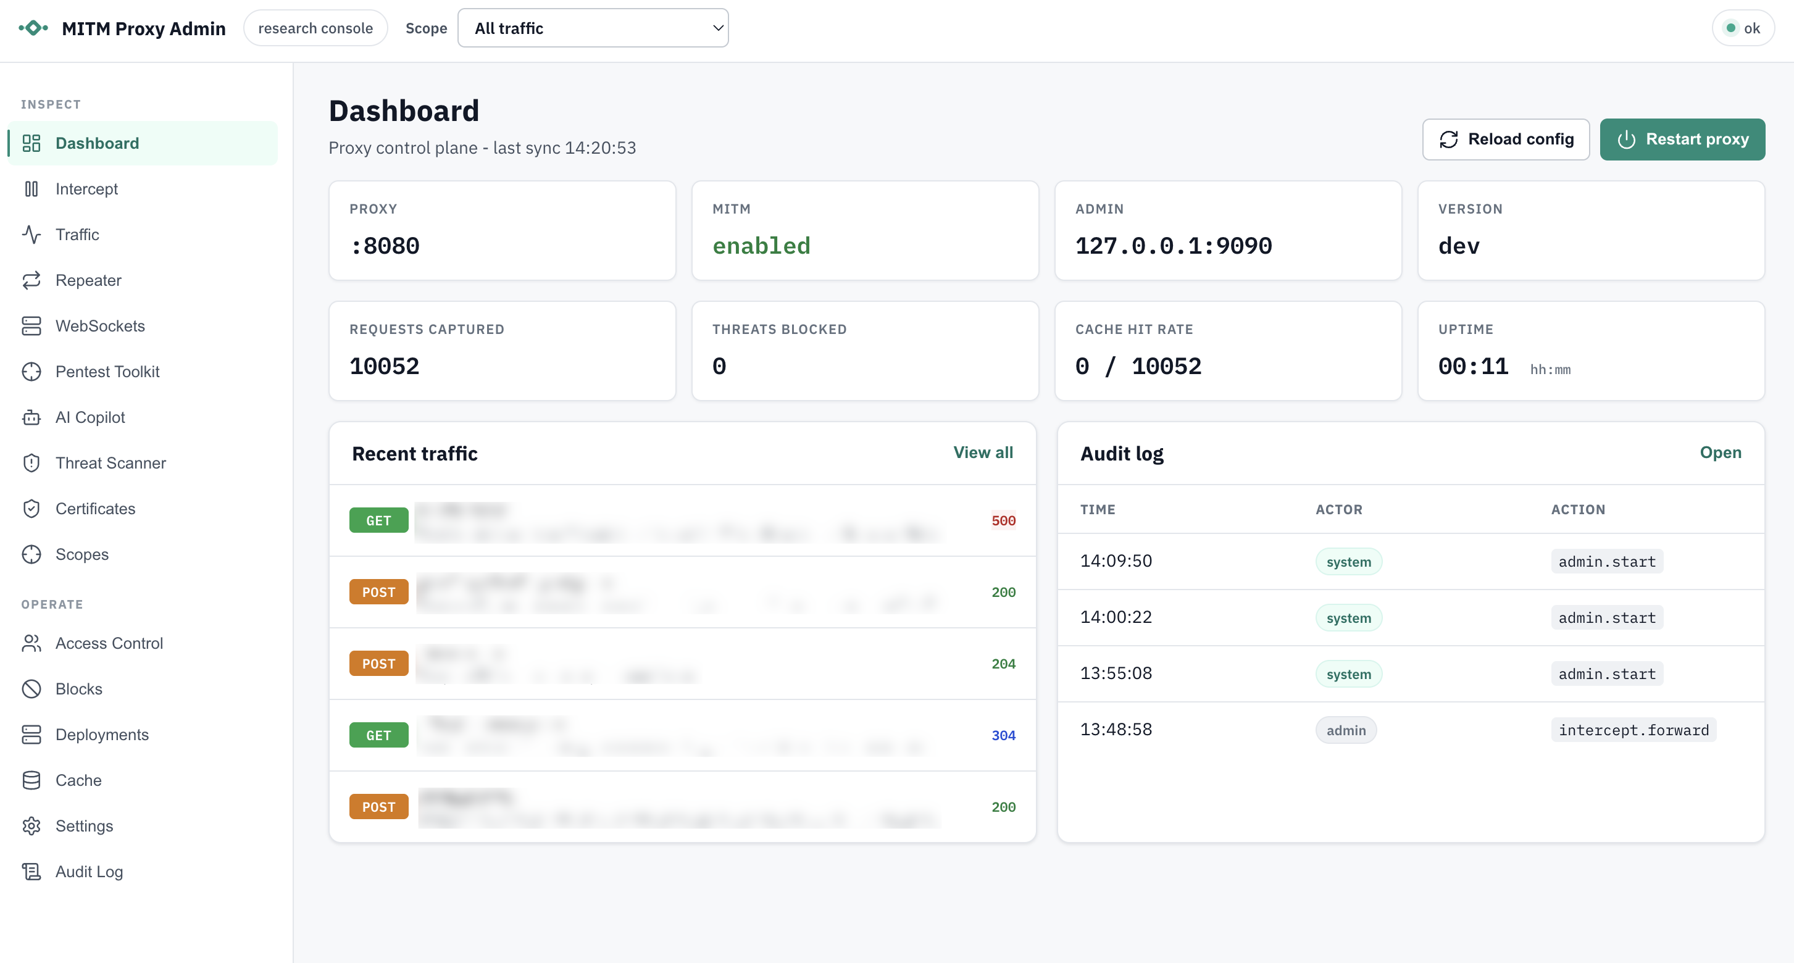Click the research console pill

315,28
